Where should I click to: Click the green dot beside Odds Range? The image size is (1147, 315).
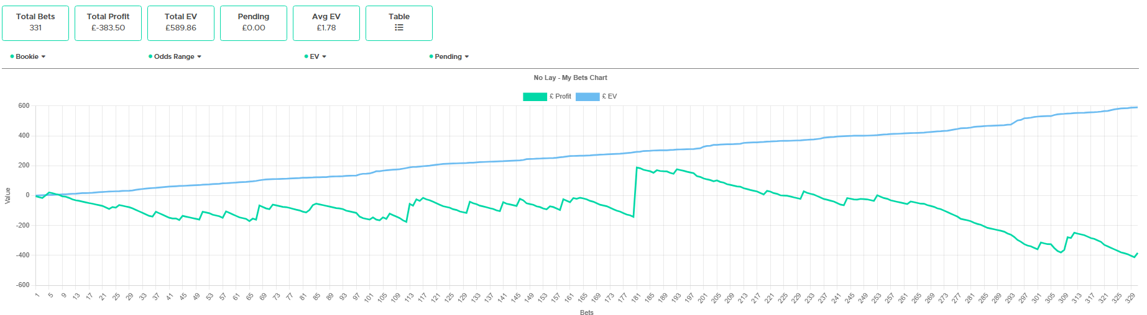[x=150, y=56]
